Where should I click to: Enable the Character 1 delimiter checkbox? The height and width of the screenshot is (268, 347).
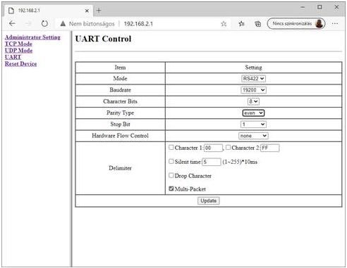[x=171, y=147]
